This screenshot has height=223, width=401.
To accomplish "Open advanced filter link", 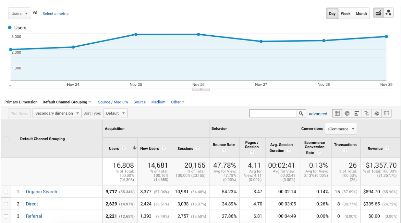I will 318,114.
